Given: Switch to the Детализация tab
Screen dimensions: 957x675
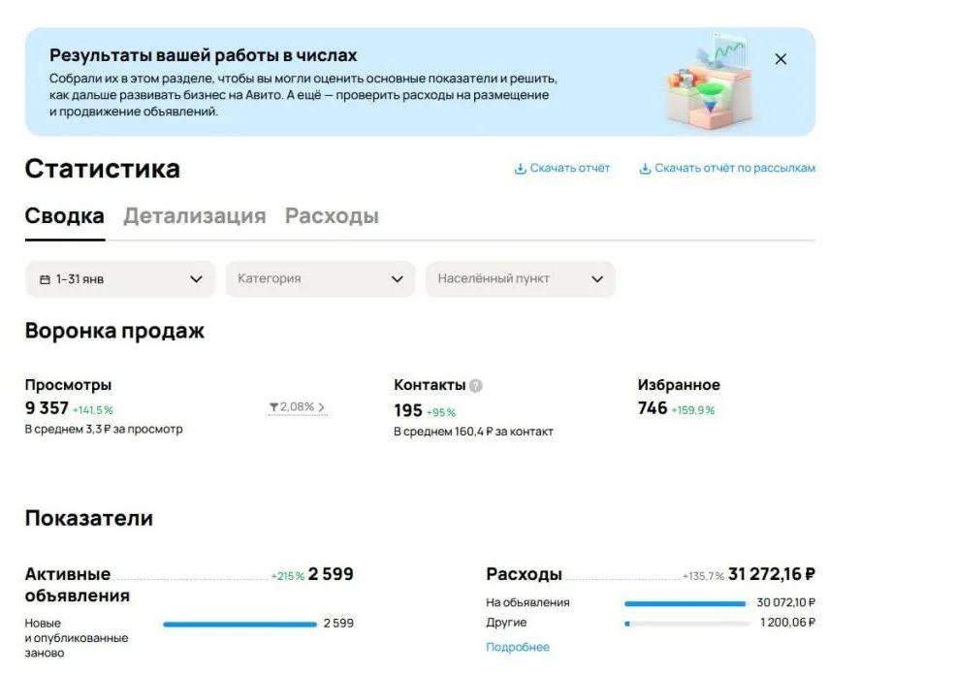Looking at the screenshot, I should coord(195,216).
